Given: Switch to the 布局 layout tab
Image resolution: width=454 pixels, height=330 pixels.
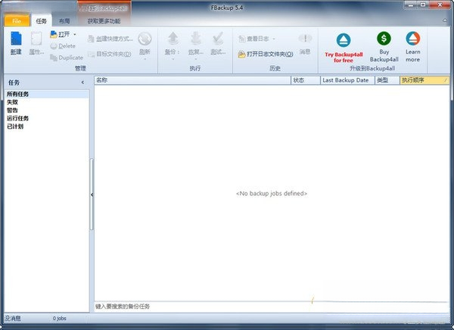Looking at the screenshot, I should point(64,21).
